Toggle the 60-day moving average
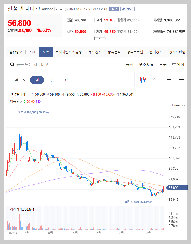 [33, 102]
